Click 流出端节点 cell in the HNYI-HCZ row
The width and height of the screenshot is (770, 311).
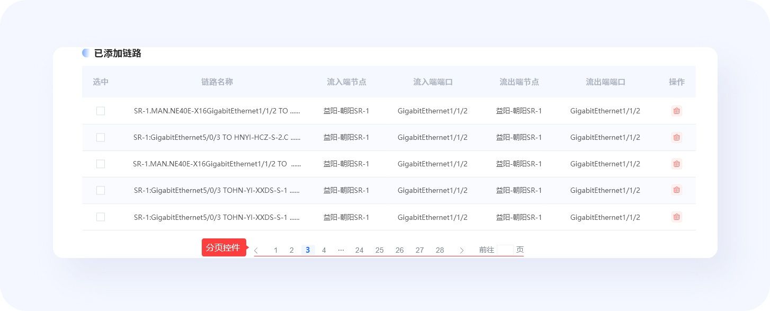pyautogui.click(x=519, y=137)
